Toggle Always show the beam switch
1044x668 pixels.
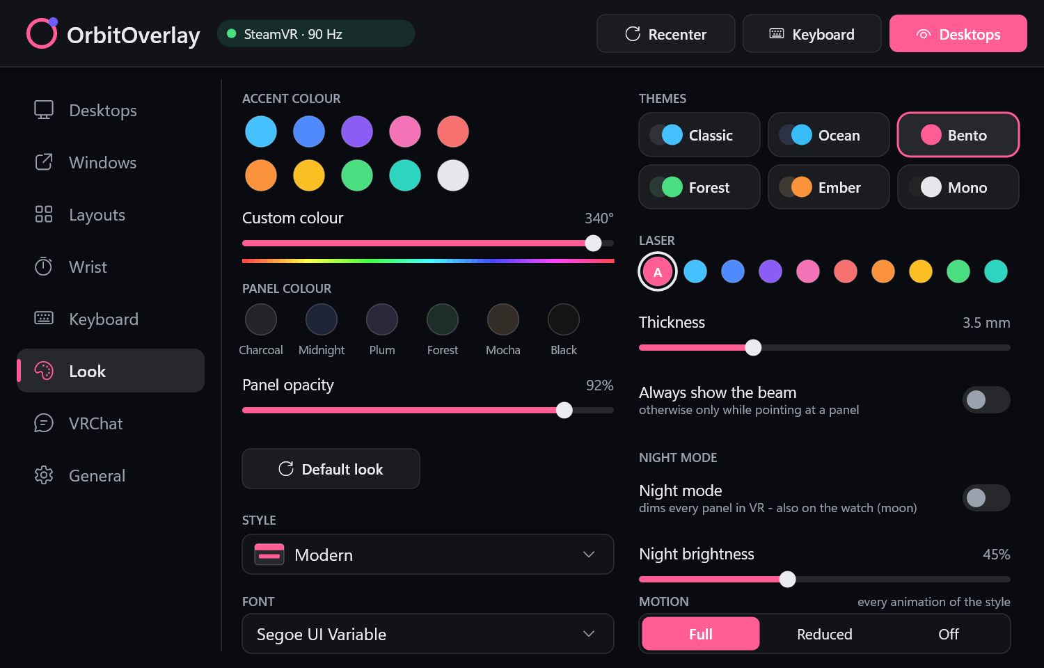tap(986, 399)
